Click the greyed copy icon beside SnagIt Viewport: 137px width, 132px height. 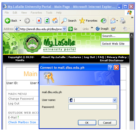(x=125, y=29)
